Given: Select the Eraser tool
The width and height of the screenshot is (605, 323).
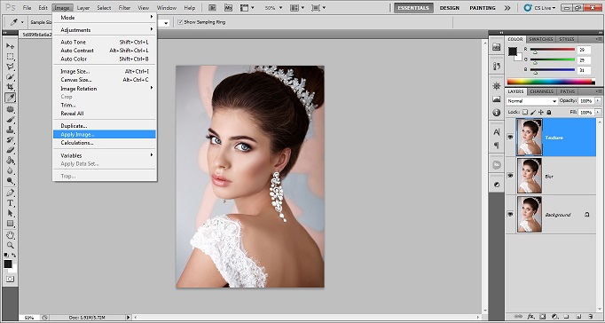Looking at the screenshot, I should click(10, 151).
